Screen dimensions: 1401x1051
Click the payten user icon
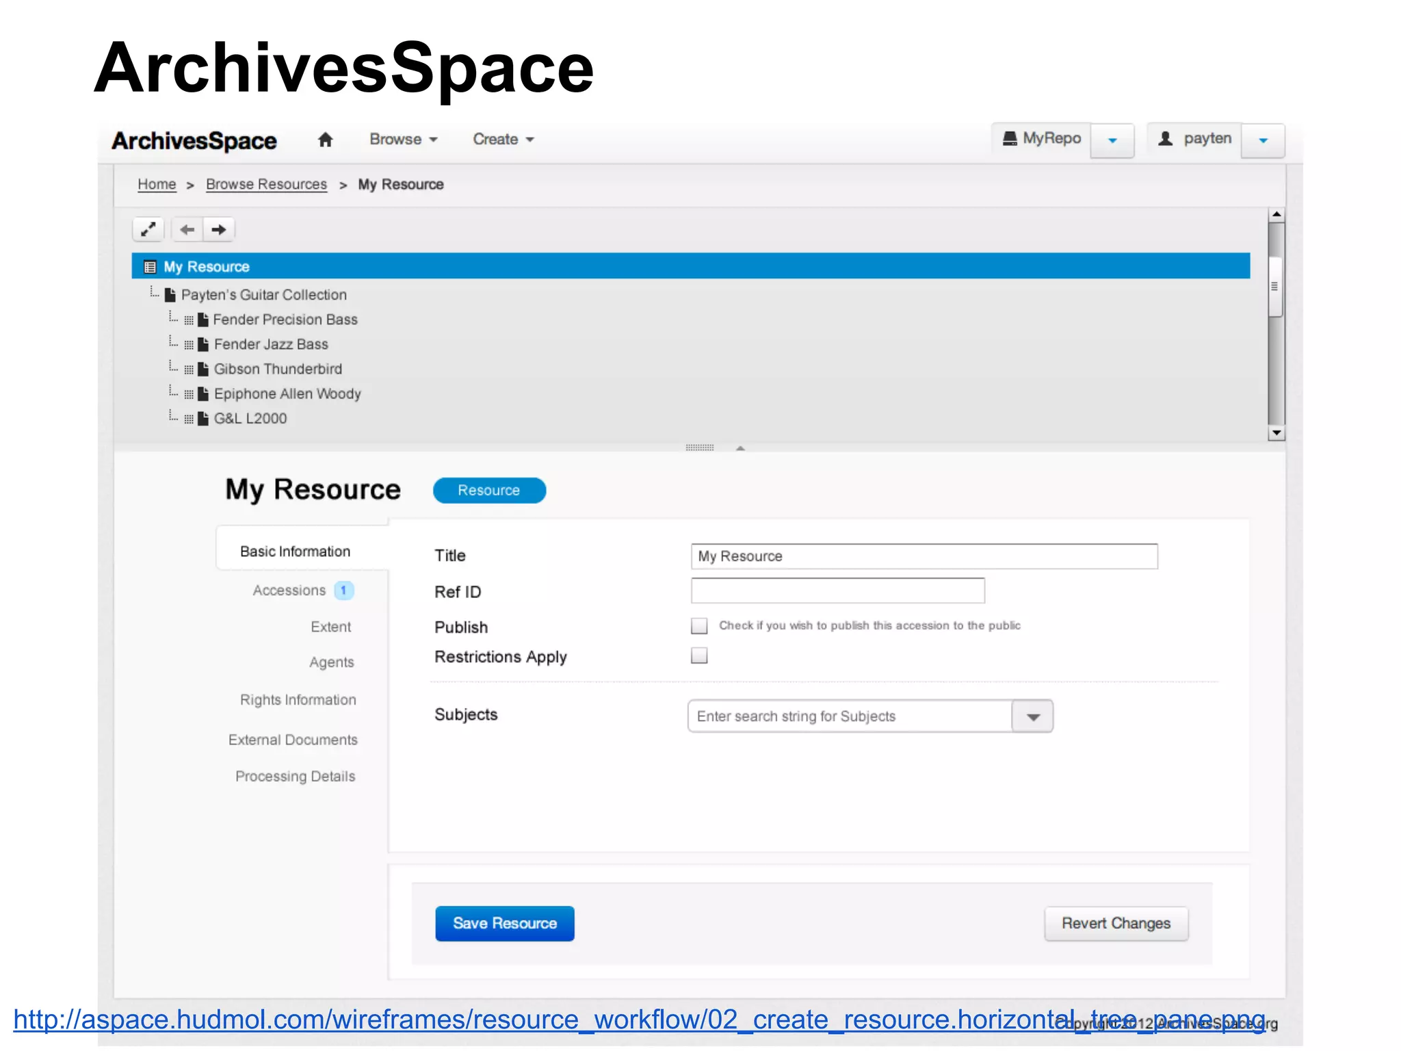1166,139
